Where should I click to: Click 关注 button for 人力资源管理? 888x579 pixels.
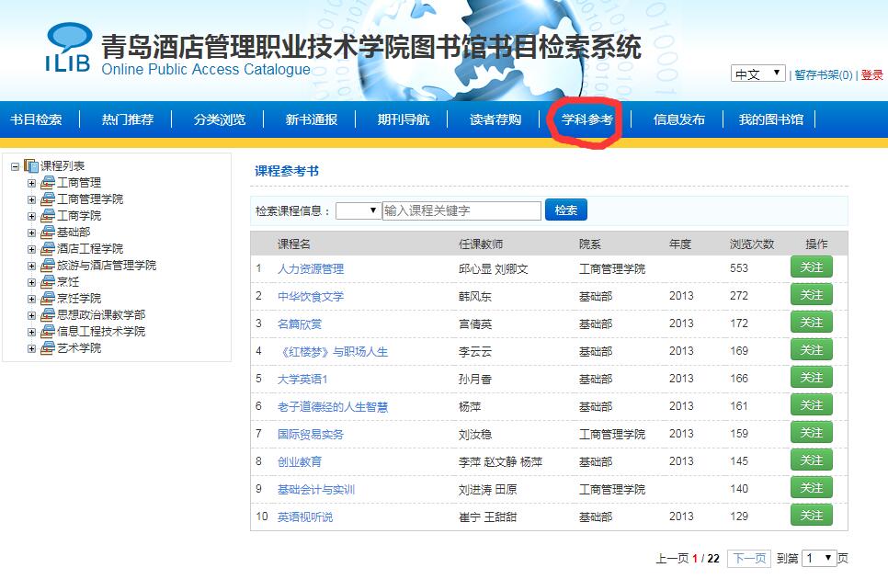pos(811,267)
